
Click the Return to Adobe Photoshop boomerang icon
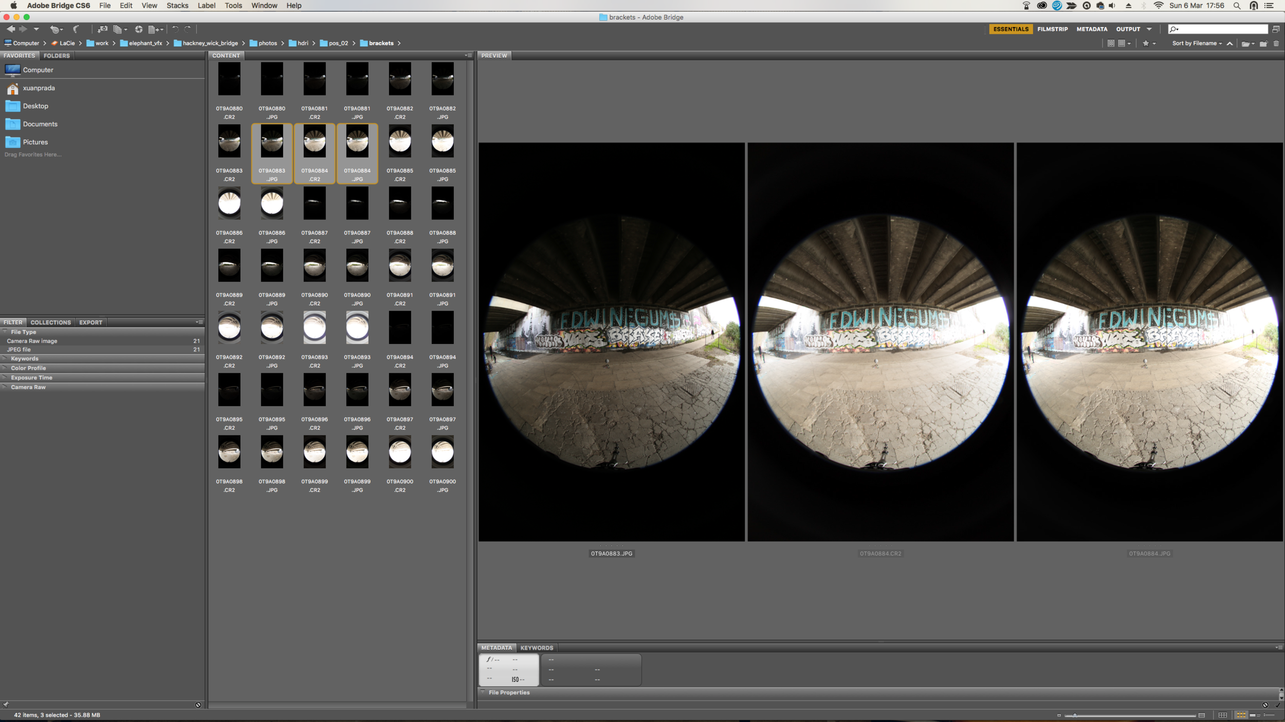[76, 29]
